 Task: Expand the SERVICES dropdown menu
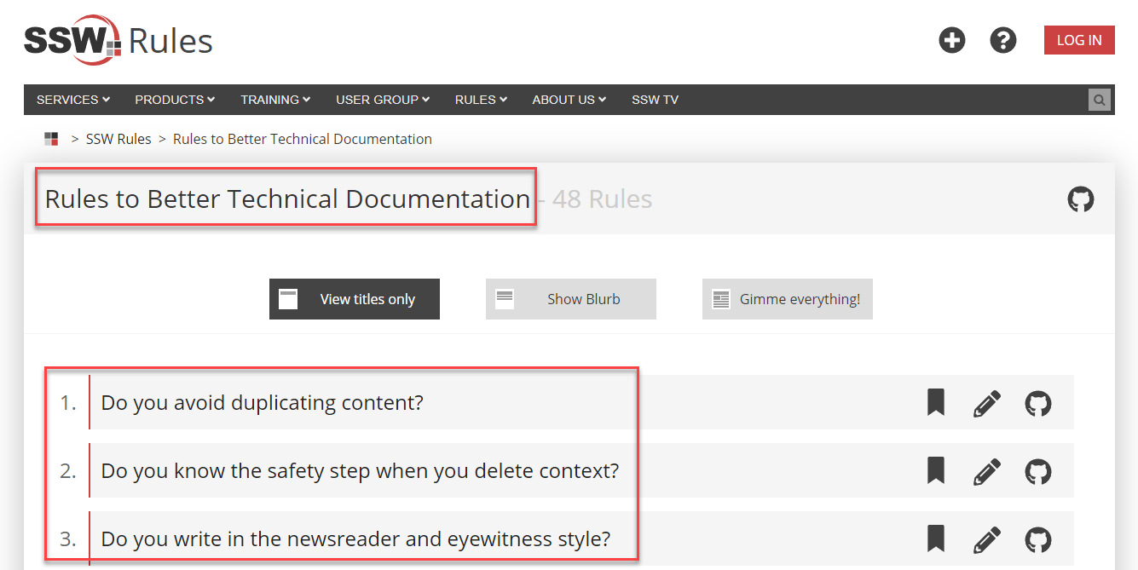[73, 100]
